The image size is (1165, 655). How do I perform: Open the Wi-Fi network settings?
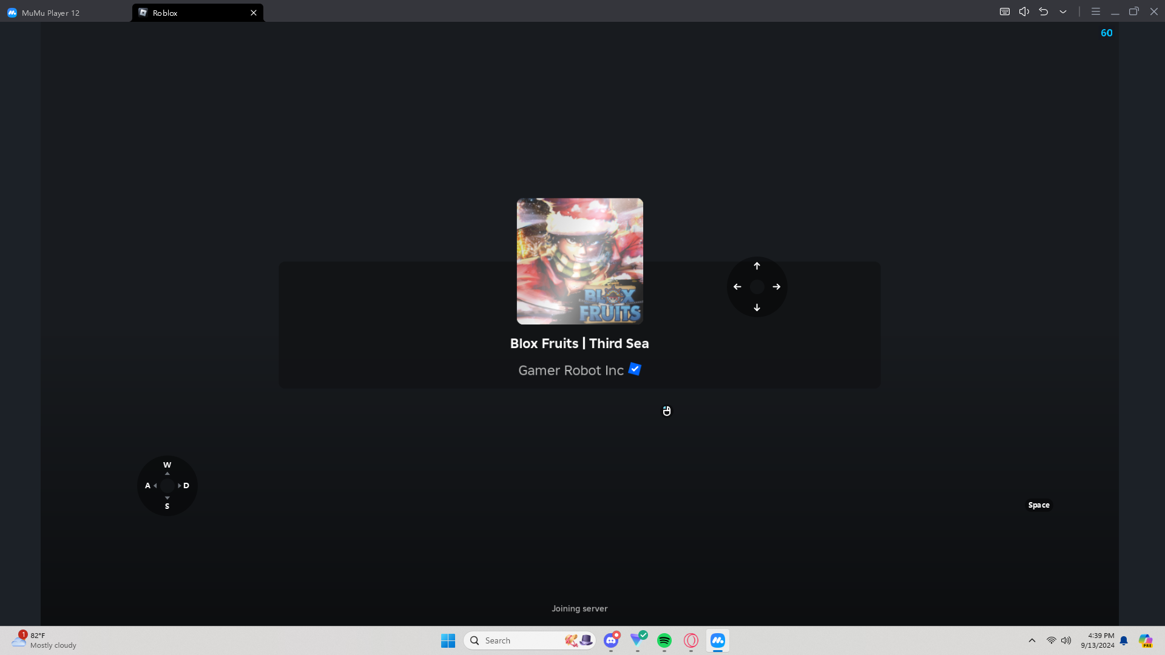pos(1052,640)
